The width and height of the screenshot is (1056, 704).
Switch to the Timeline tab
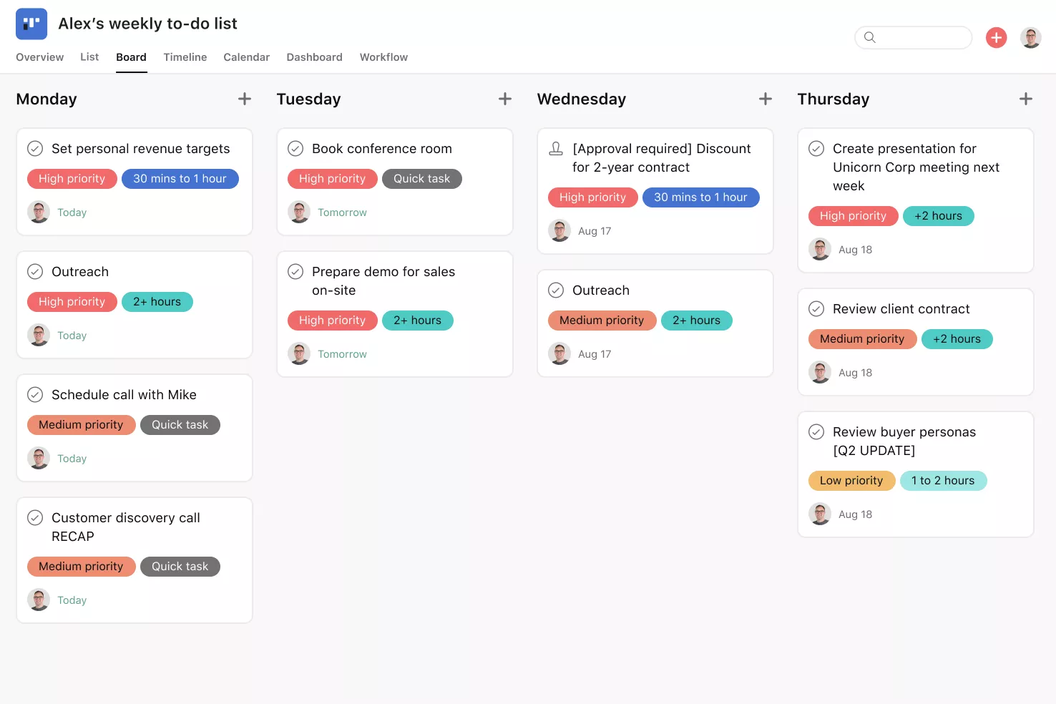click(185, 57)
